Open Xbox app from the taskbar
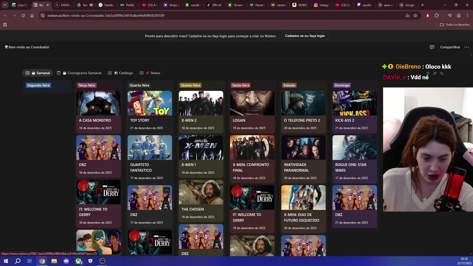Image resolution: width=473 pixels, height=266 pixels. tap(78, 261)
